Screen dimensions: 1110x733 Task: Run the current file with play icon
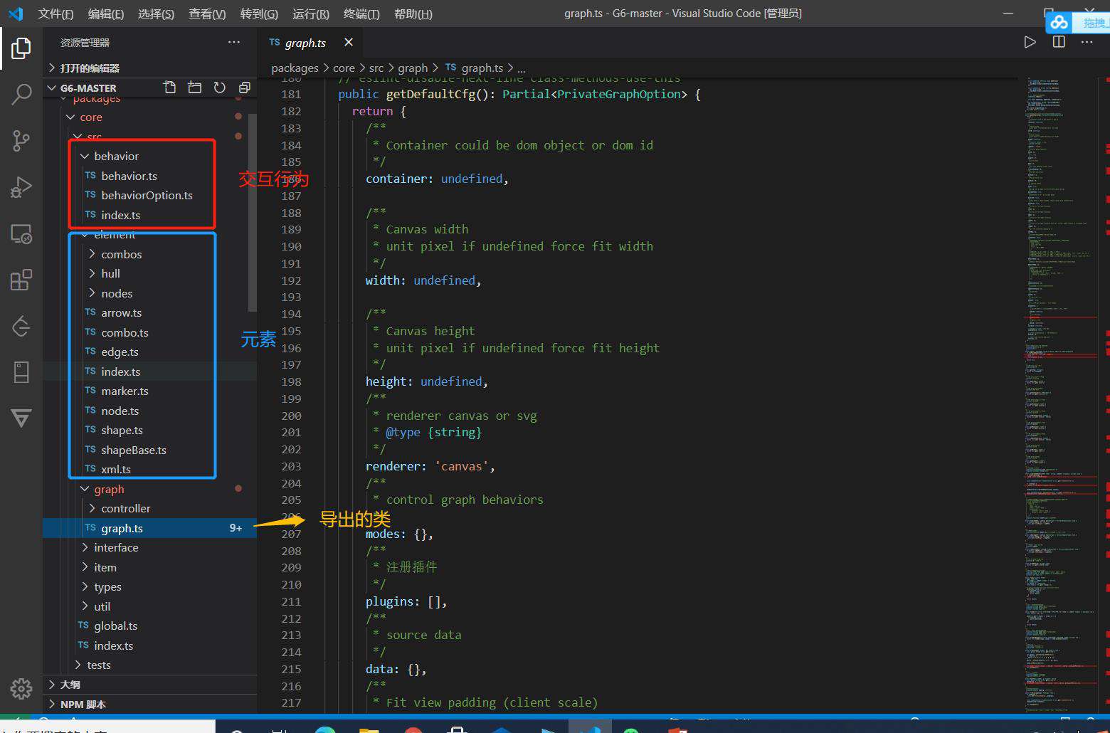point(1030,42)
